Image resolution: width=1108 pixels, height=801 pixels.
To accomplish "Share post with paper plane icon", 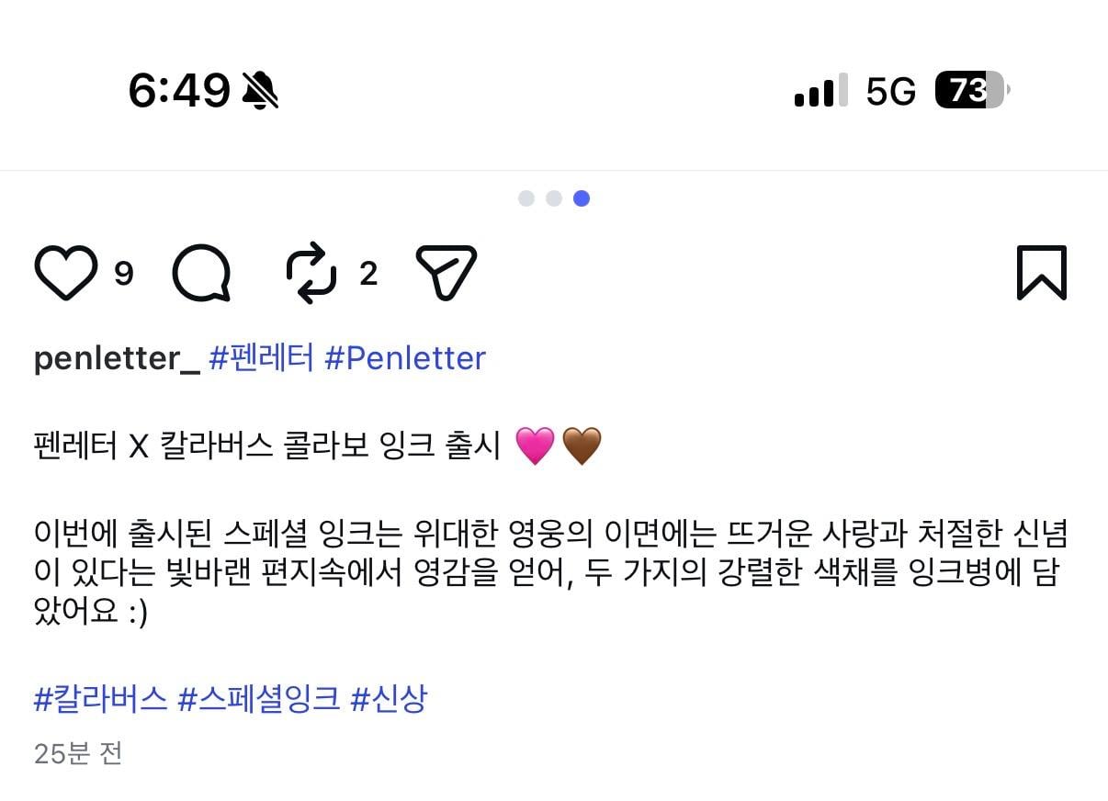I will [x=447, y=273].
